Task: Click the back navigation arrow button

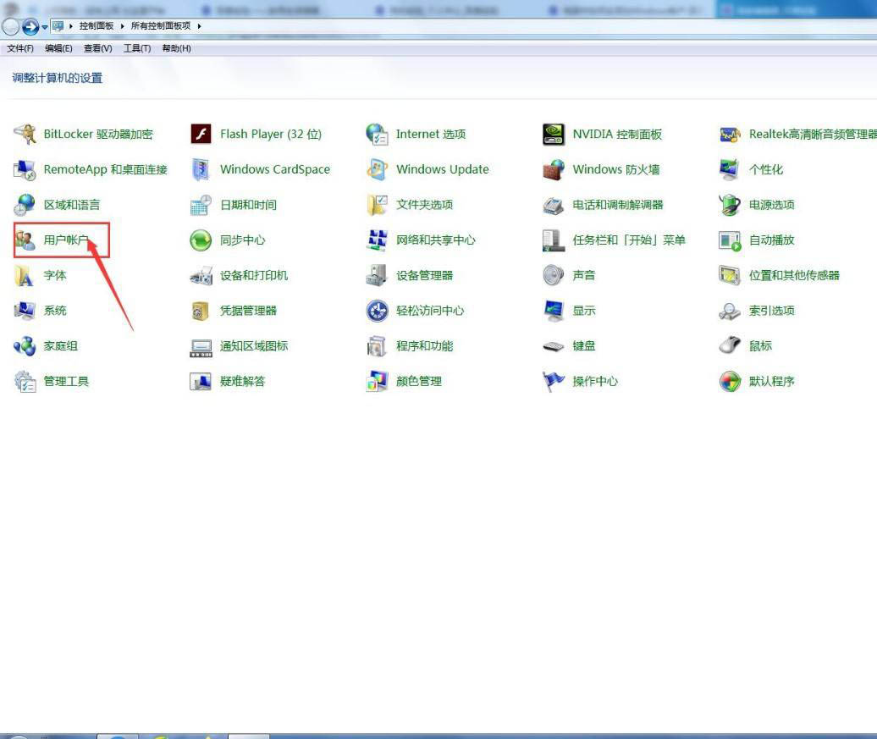Action: coord(11,26)
